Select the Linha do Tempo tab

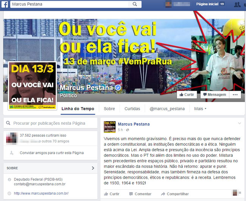pyautogui.click(x=78, y=109)
